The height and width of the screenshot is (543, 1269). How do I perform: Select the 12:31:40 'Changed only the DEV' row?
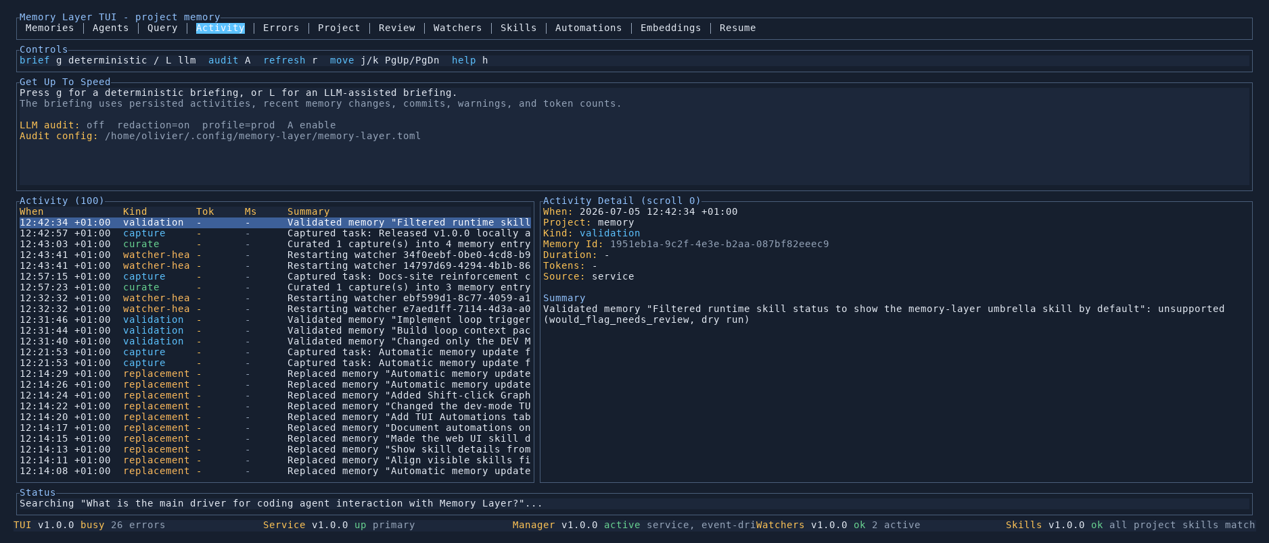(x=275, y=341)
